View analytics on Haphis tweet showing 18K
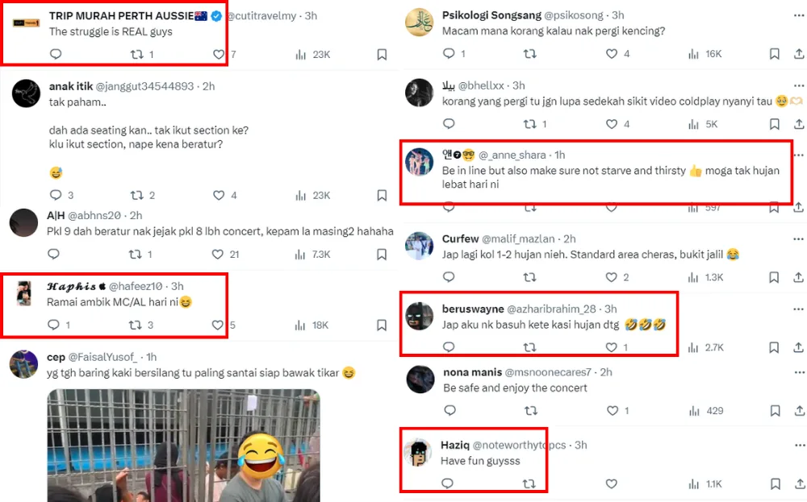The width and height of the screenshot is (807, 502). pyautogui.click(x=301, y=325)
